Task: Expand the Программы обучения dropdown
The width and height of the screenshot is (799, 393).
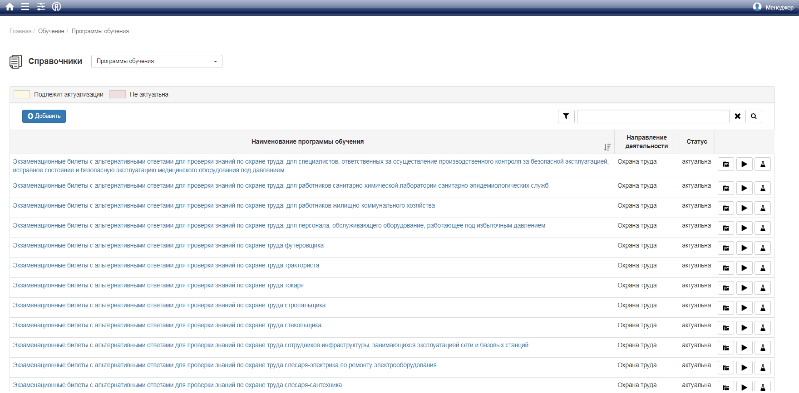Action: [157, 61]
